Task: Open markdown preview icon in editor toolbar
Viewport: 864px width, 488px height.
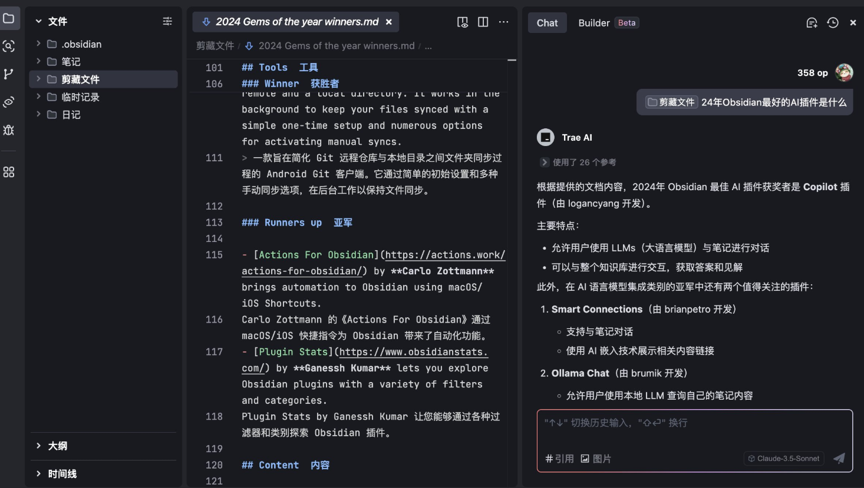Action: pyautogui.click(x=463, y=22)
